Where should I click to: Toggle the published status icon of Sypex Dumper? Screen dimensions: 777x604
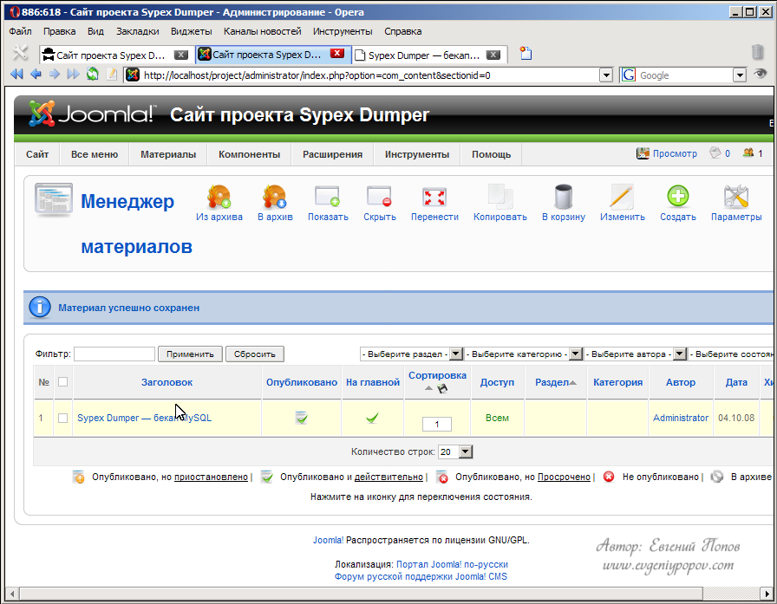tap(301, 418)
